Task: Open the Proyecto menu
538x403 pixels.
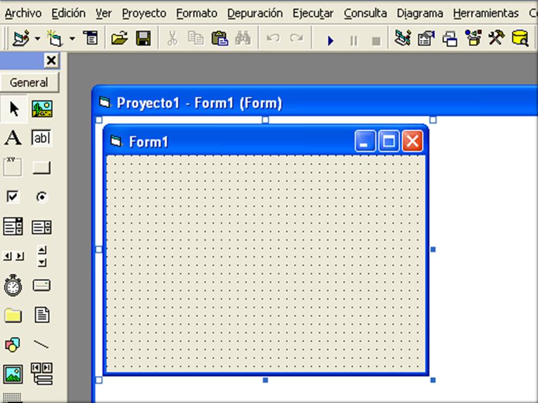Action: (x=143, y=13)
